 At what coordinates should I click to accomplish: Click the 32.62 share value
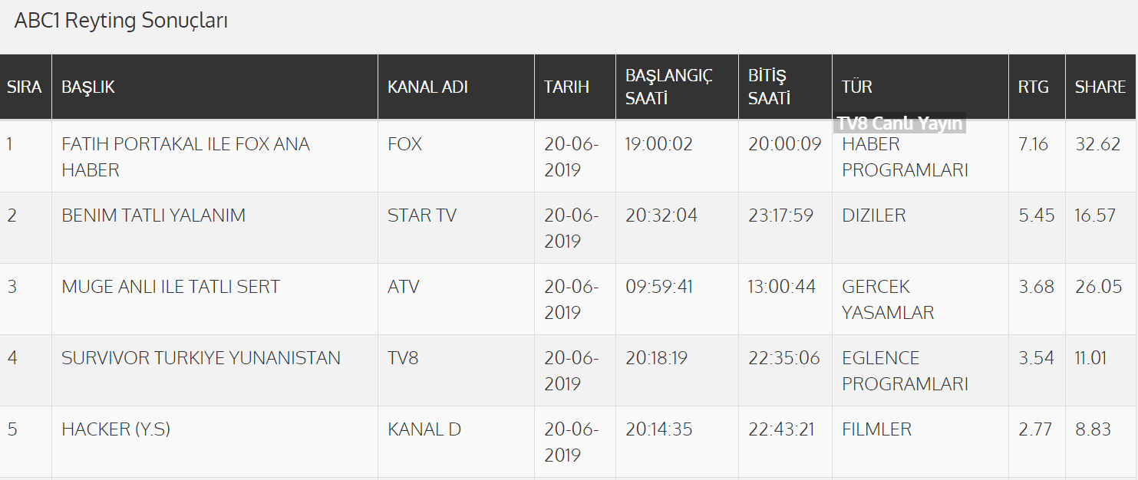click(x=1097, y=144)
